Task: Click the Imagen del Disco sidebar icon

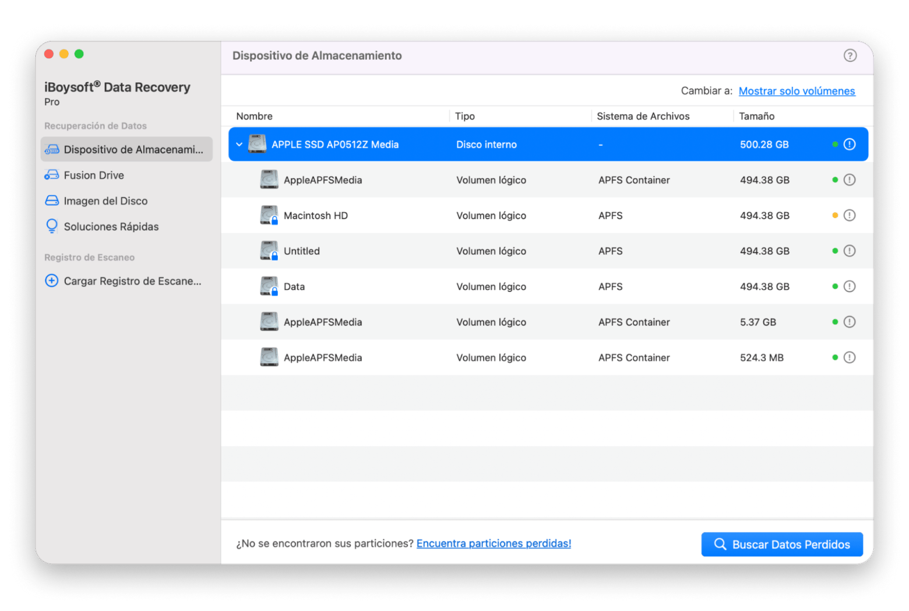Action: coord(52,201)
